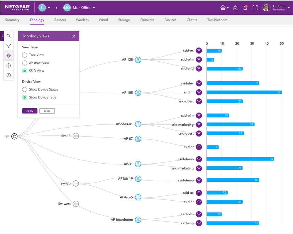Open the help question mark icon
The width and height of the screenshot is (293, 234).
(9, 75)
